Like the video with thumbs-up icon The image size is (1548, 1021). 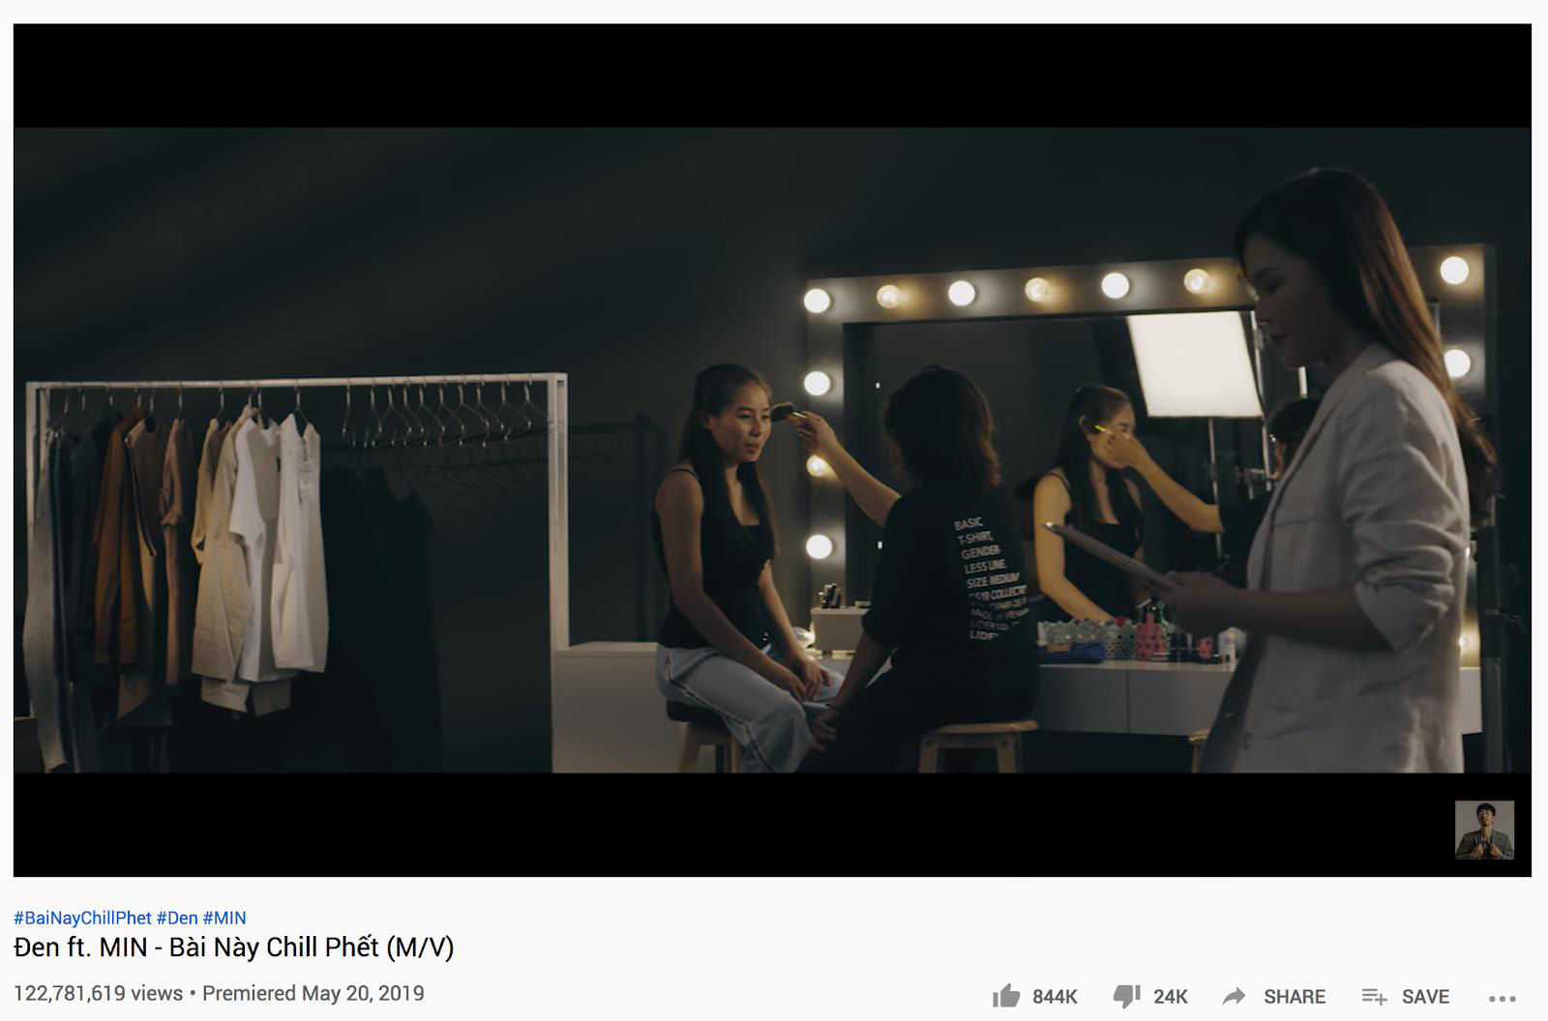coord(1006,995)
